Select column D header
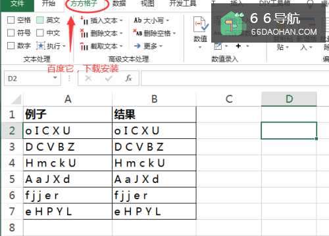Viewport: 329px width, 236px height. (x=289, y=99)
